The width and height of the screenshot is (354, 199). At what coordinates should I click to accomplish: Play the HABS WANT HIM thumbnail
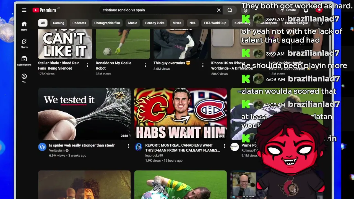181,114
